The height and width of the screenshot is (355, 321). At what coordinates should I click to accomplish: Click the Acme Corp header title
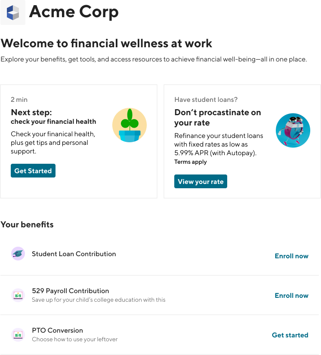coord(74,12)
